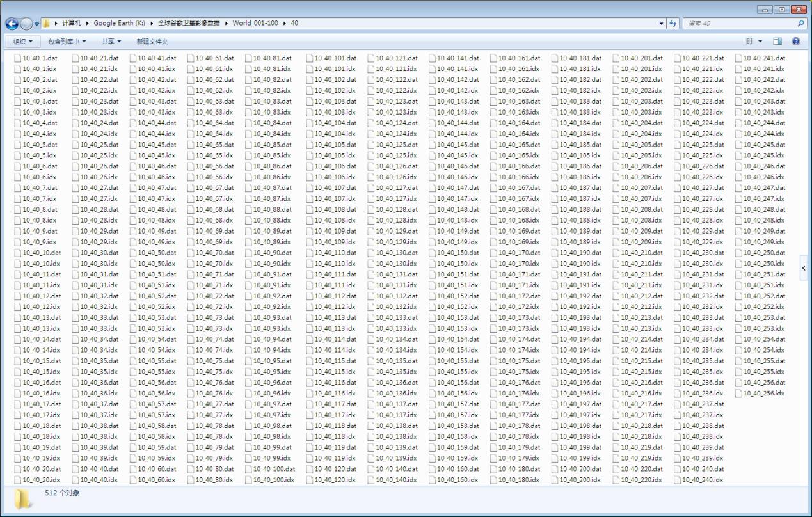Click 新建文件夹 button

click(x=152, y=42)
